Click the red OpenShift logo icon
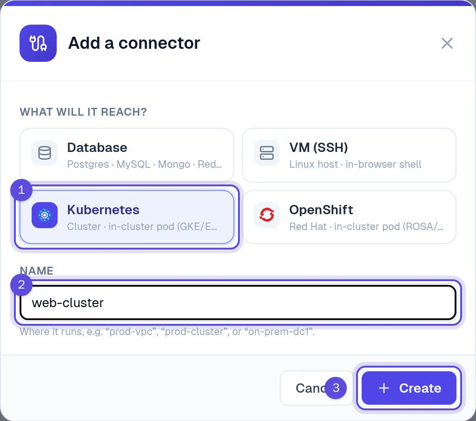Viewport: 476px width, 421px height. tap(267, 215)
